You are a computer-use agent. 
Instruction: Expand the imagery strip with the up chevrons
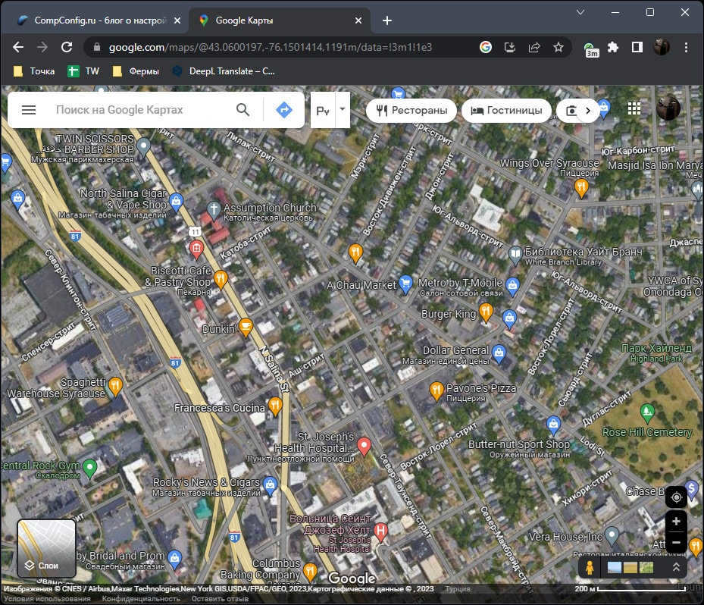(676, 568)
